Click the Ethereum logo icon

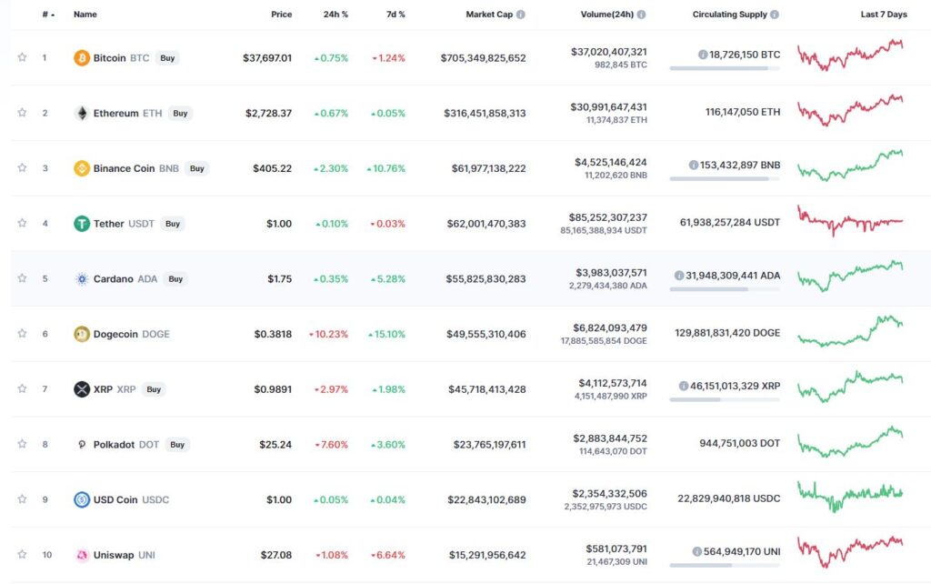point(81,113)
